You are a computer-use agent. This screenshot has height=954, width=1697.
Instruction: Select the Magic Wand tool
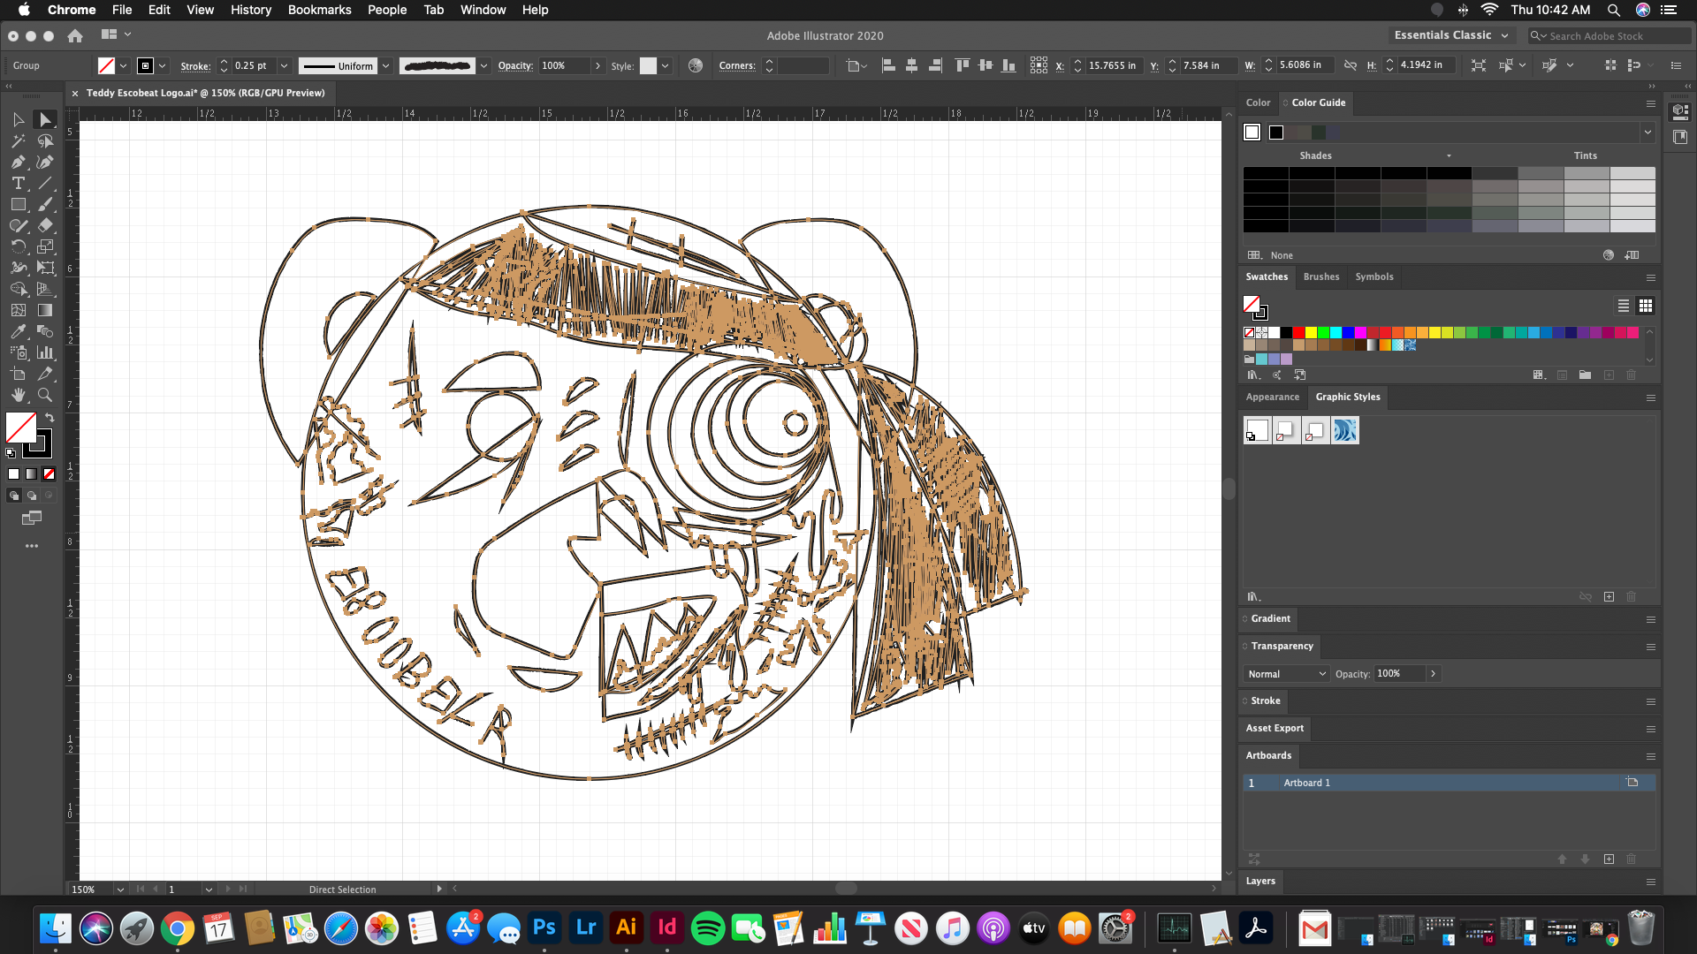coord(19,140)
